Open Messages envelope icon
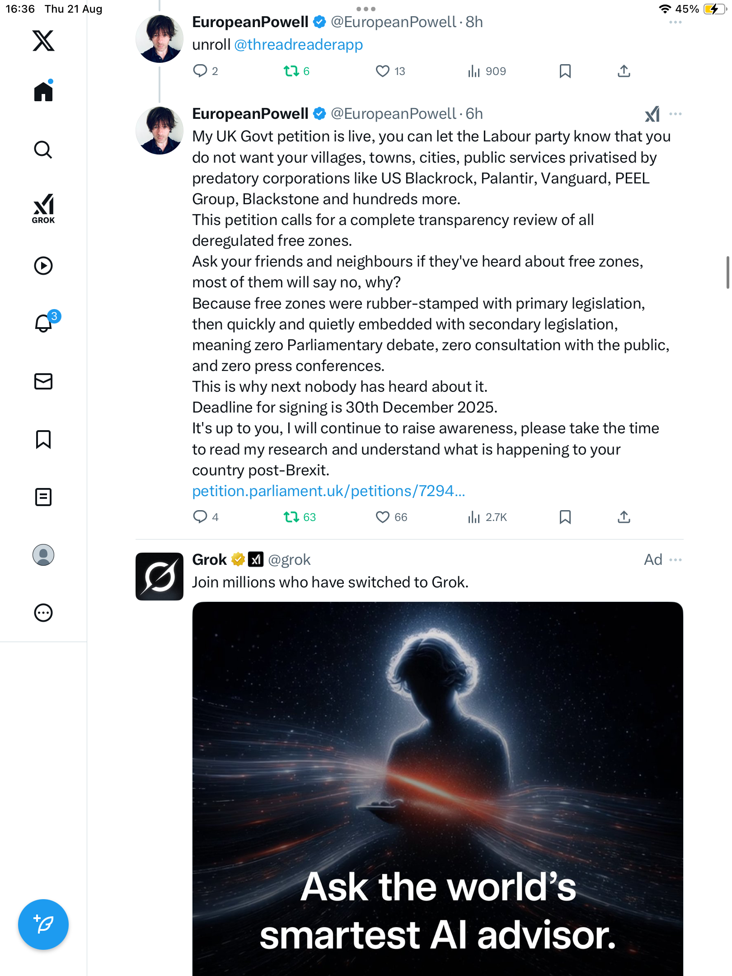 43,381
